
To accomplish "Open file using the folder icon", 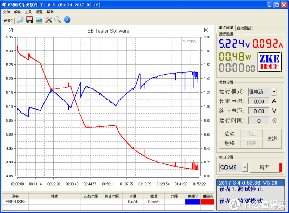I will pos(20,20).
